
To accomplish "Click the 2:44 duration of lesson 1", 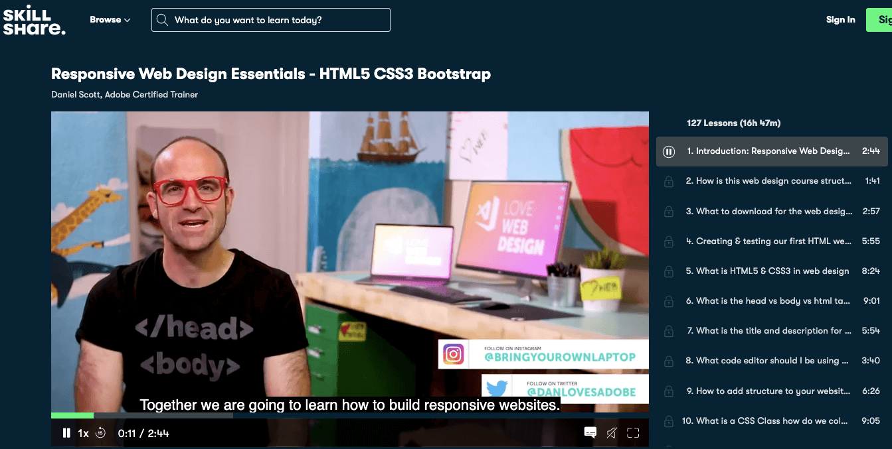I will click(x=871, y=151).
